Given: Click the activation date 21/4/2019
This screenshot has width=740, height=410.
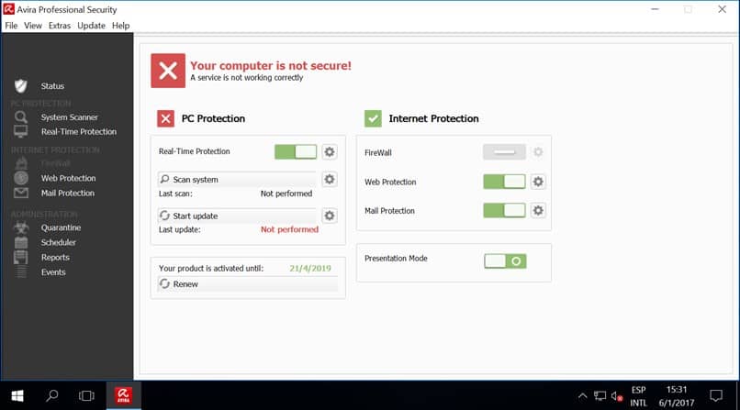Looking at the screenshot, I should pyautogui.click(x=310, y=268).
